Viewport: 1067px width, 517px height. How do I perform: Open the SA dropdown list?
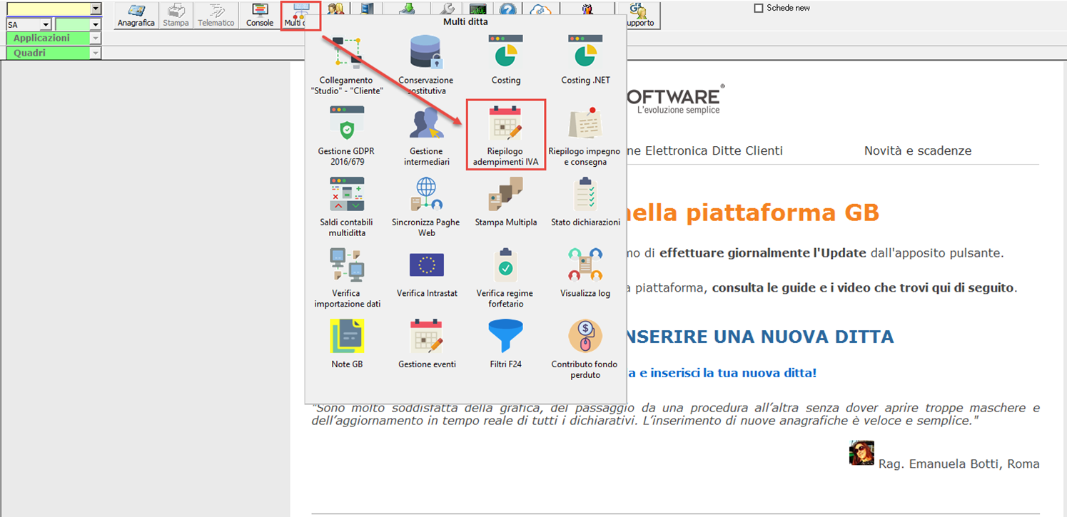point(46,25)
